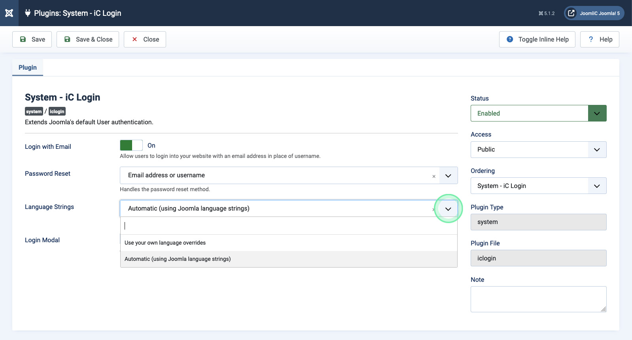Click the Password Reset label
The height and width of the screenshot is (340, 632).
coord(47,174)
